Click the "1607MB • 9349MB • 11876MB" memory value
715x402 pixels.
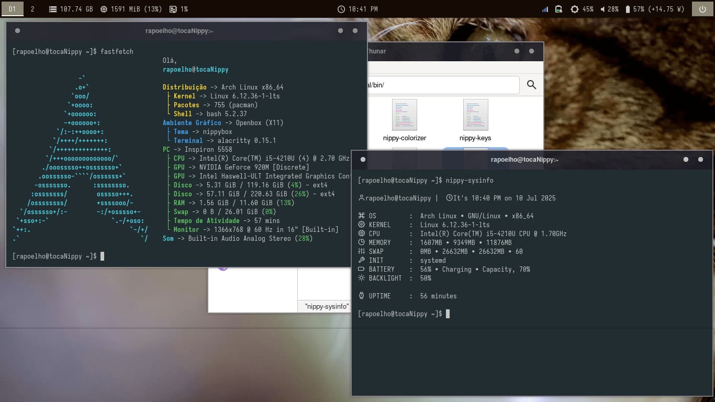[x=466, y=242]
